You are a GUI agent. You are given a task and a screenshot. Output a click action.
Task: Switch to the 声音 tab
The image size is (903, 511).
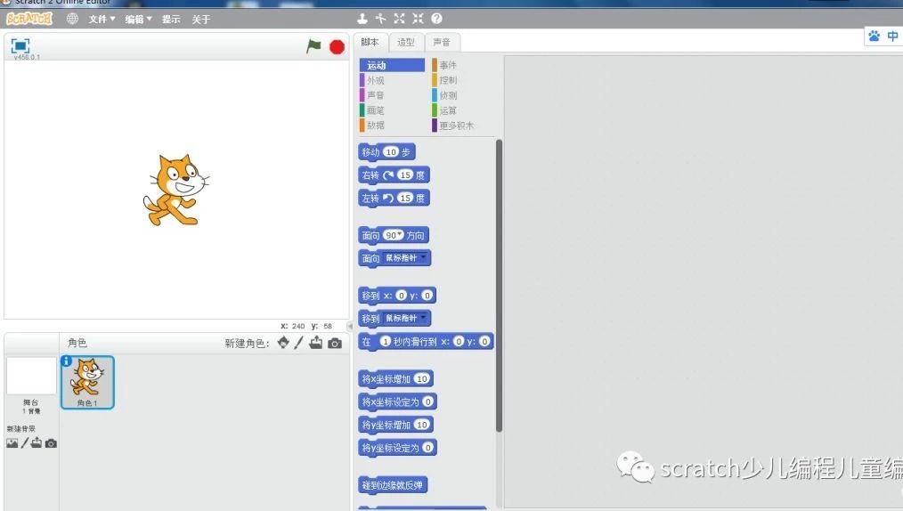tap(442, 42)
